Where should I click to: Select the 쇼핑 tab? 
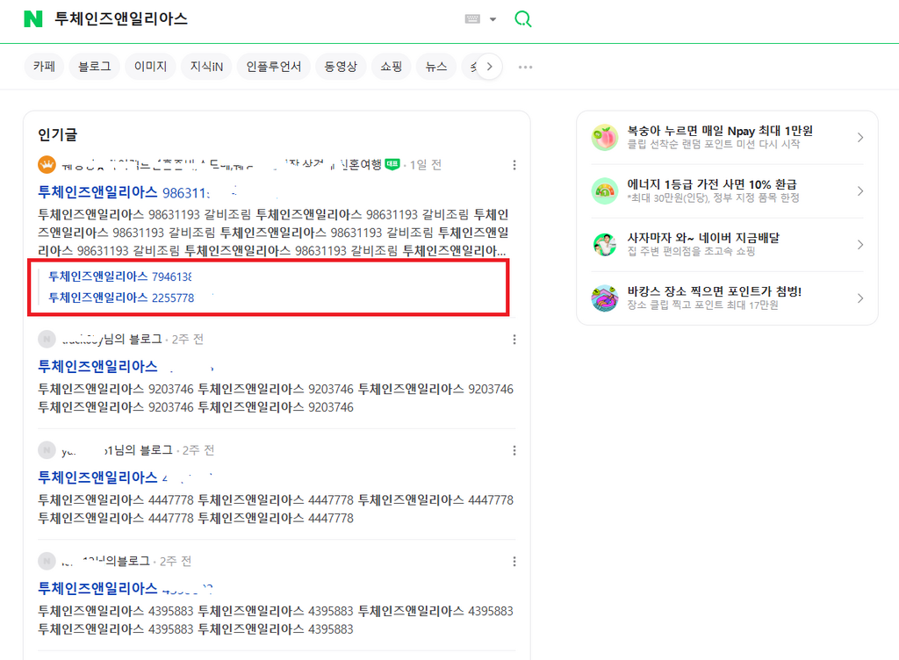click(391, 67)
